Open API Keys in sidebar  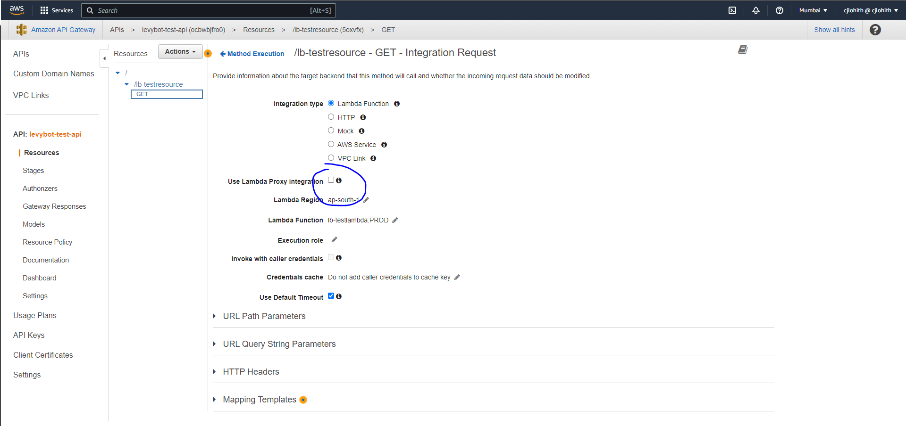pos(29,335)
